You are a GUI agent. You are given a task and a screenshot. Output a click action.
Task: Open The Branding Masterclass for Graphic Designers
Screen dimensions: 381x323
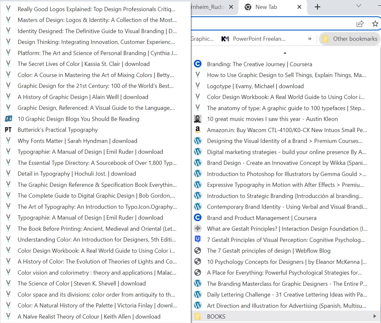click(x=286, y=284)
